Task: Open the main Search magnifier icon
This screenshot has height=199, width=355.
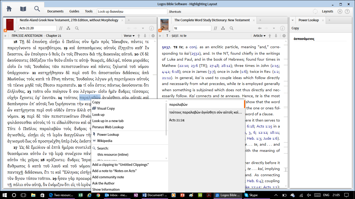Action: (x=37, y=9)
